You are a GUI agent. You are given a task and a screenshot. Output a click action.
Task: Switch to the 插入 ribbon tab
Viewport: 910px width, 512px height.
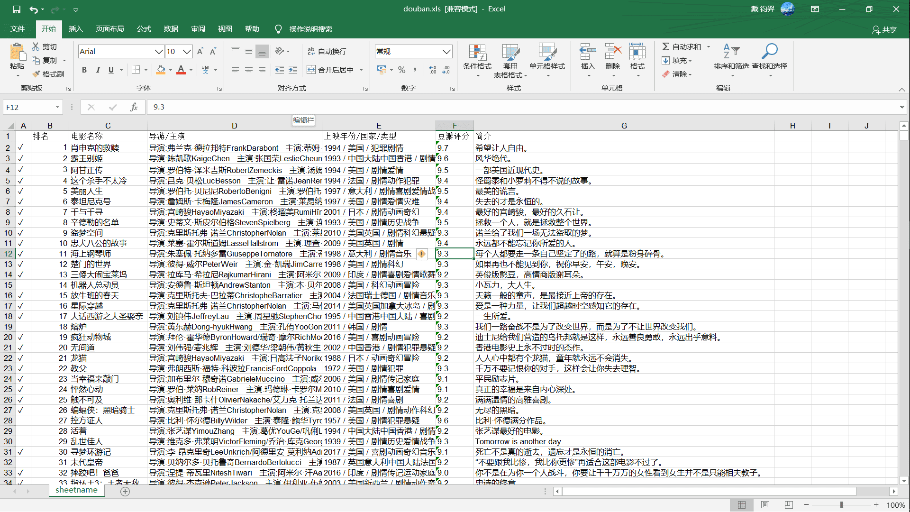tap(75, 29)
